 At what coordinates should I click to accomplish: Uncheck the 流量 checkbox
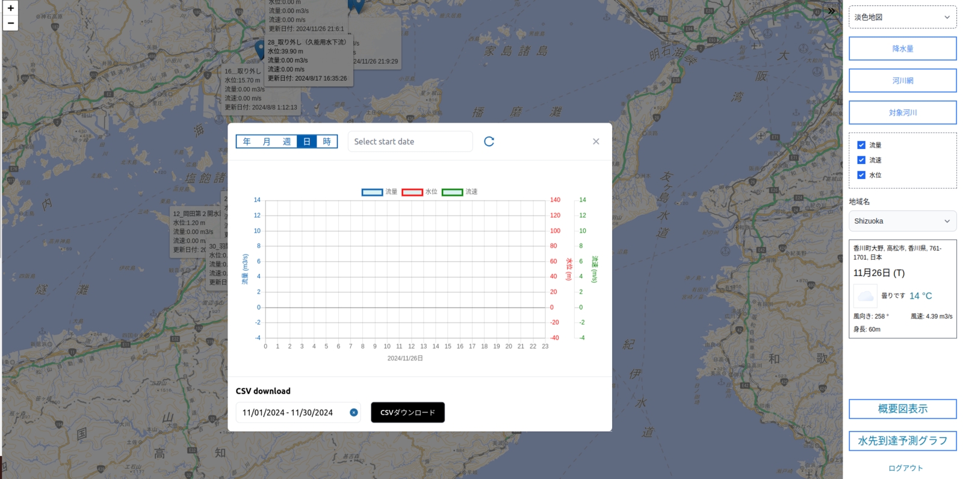[x=861, y=145]
